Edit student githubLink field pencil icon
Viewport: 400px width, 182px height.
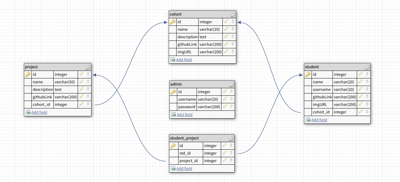361,97
